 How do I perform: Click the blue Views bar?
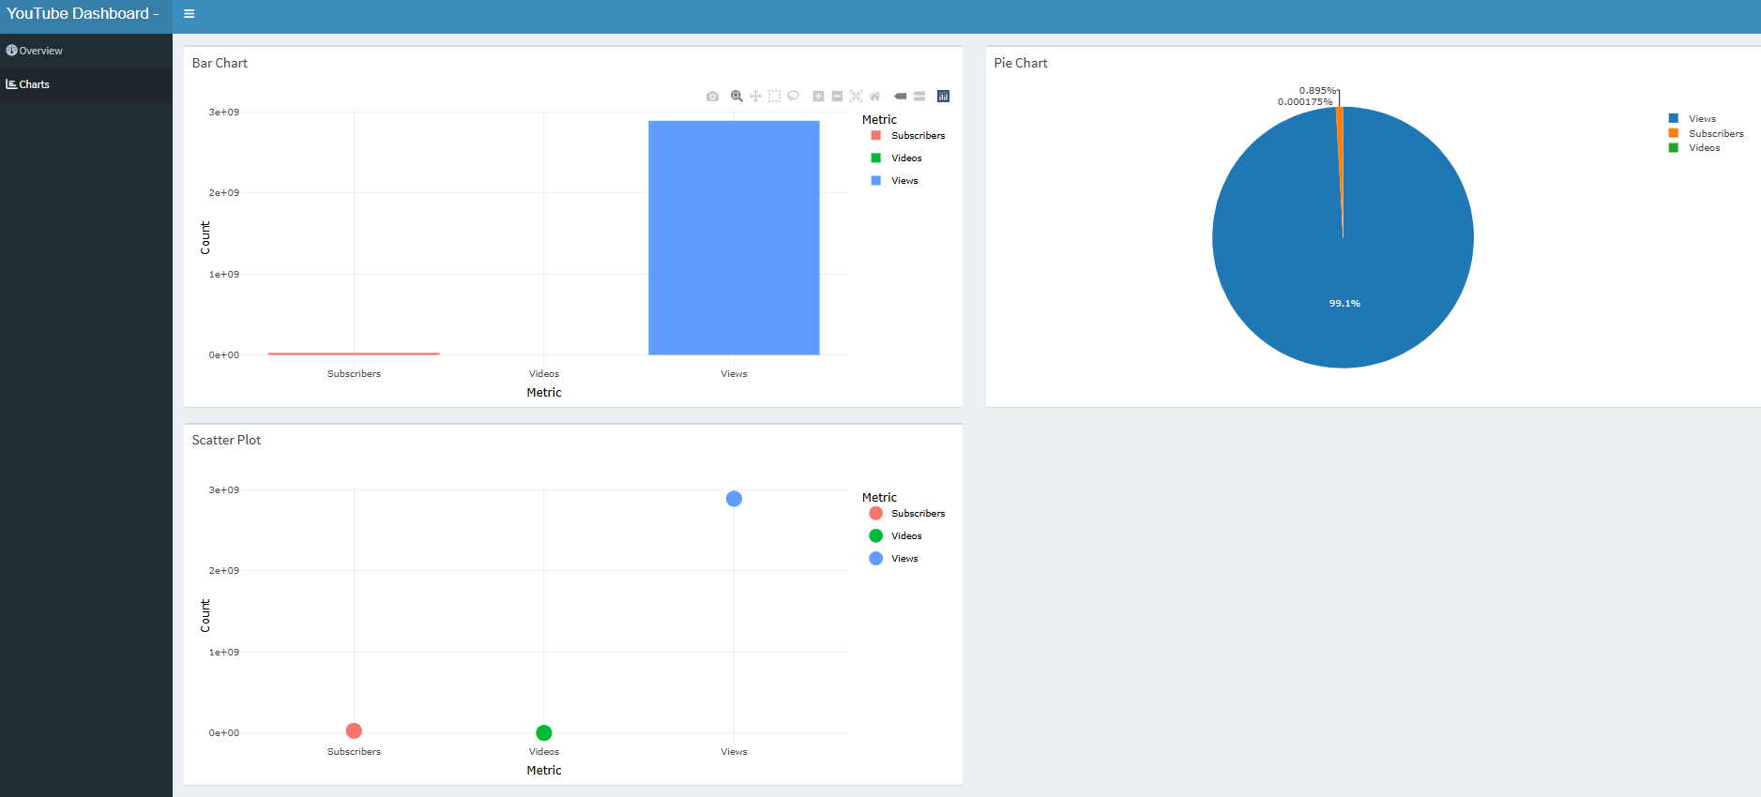click(x=734, y=237)
